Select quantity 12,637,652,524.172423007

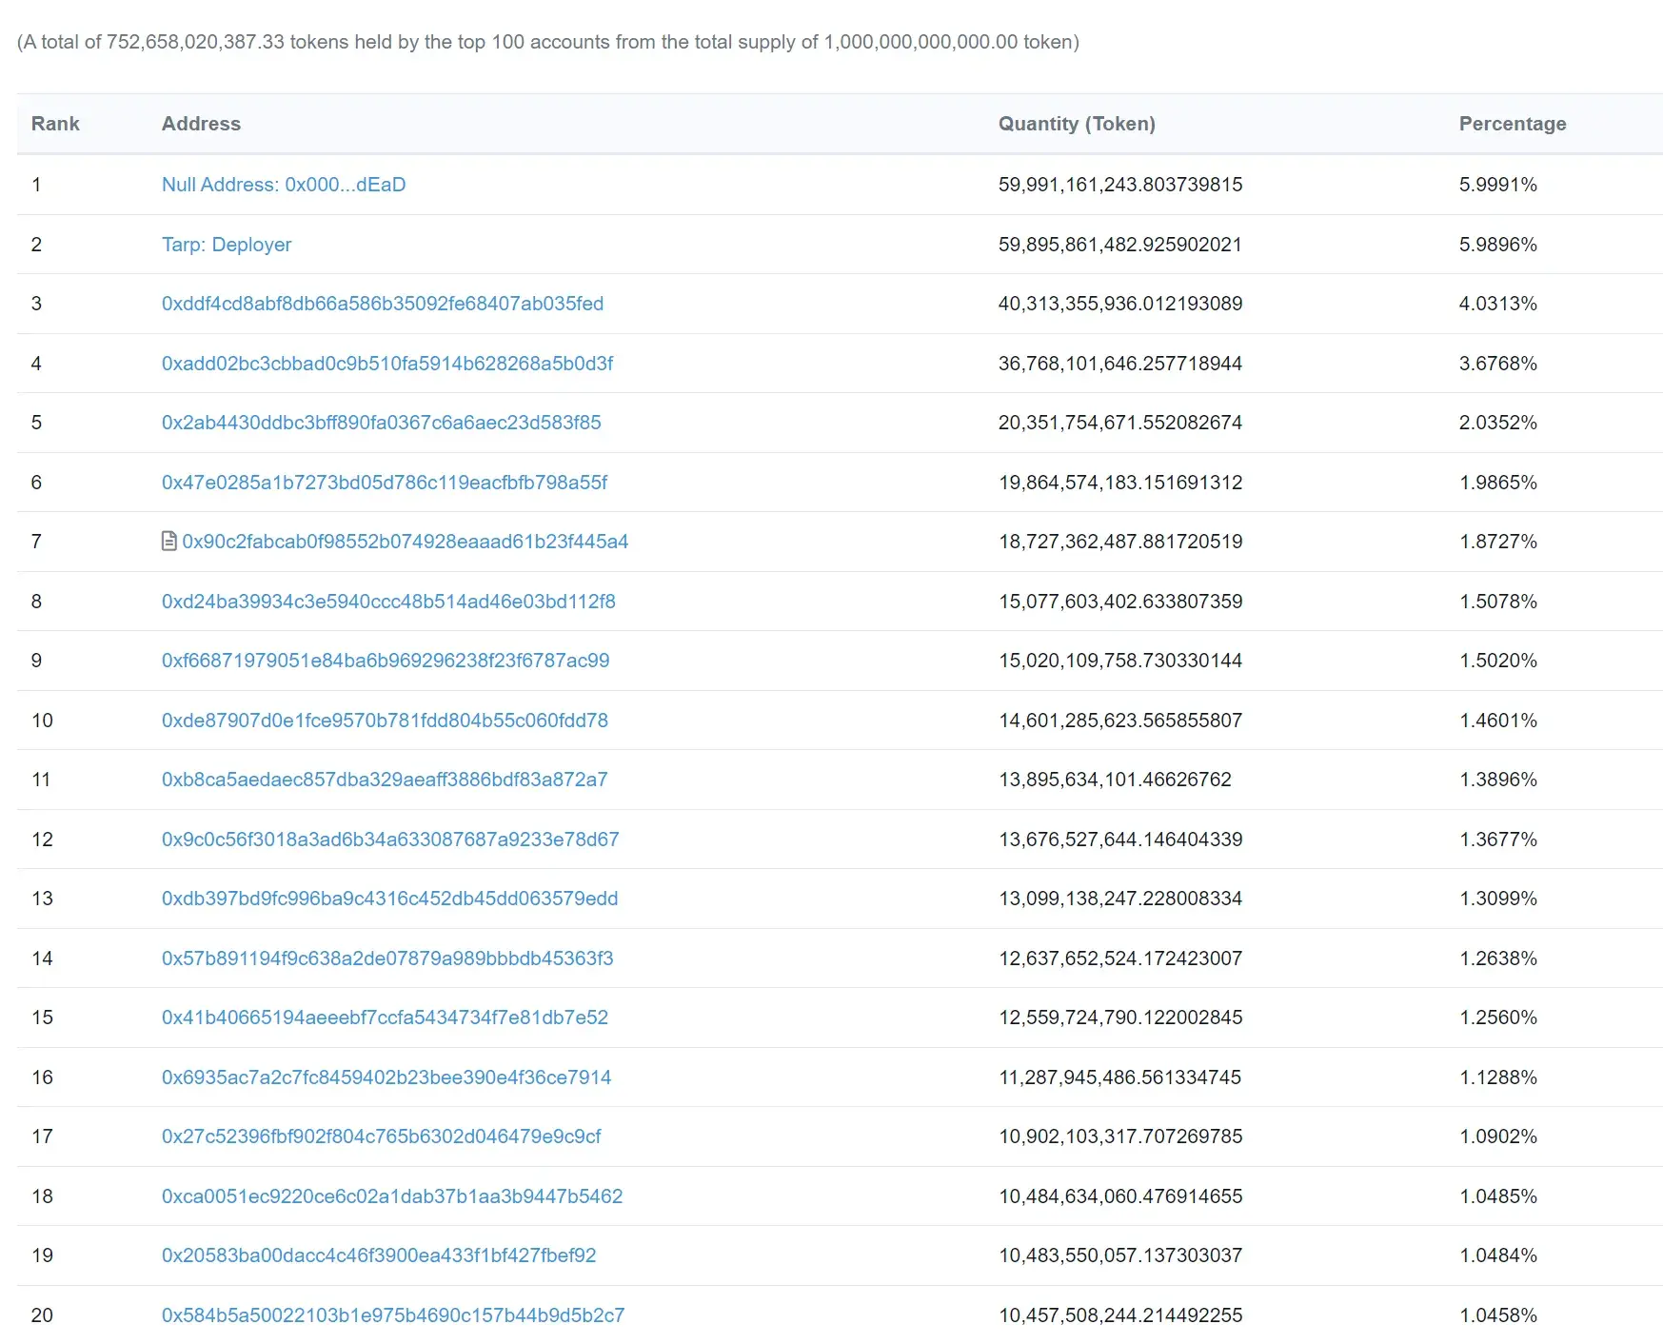(x=1120, y=959)
